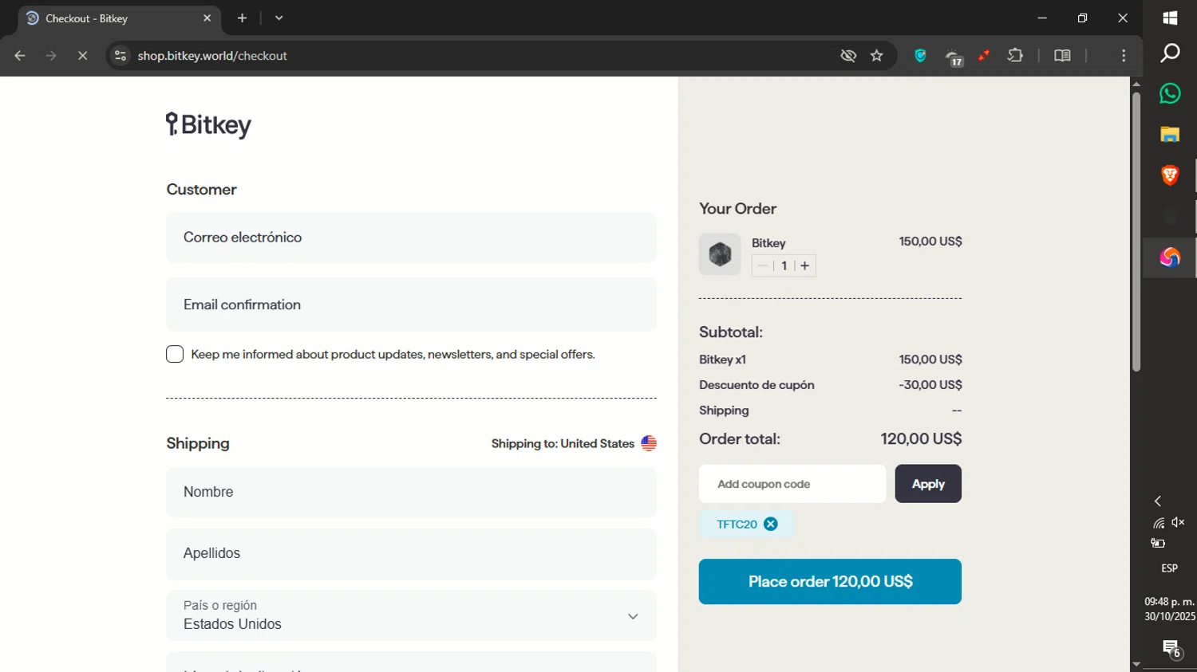Open the Windows Start menu
Viewport: 1197px width, 672px height.
[x=1170, y=18]
